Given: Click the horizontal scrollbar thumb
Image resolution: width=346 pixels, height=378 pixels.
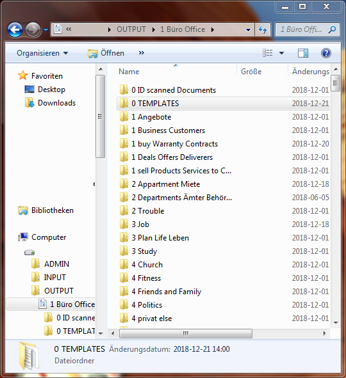Looking at the screenshot, I should point(186,334).
